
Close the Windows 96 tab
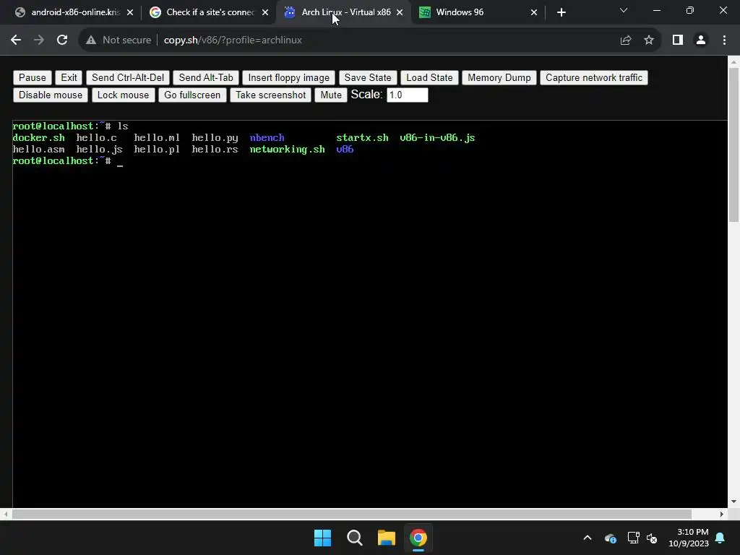(534, 12)
